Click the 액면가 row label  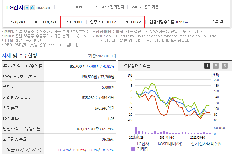pos(9,87)
